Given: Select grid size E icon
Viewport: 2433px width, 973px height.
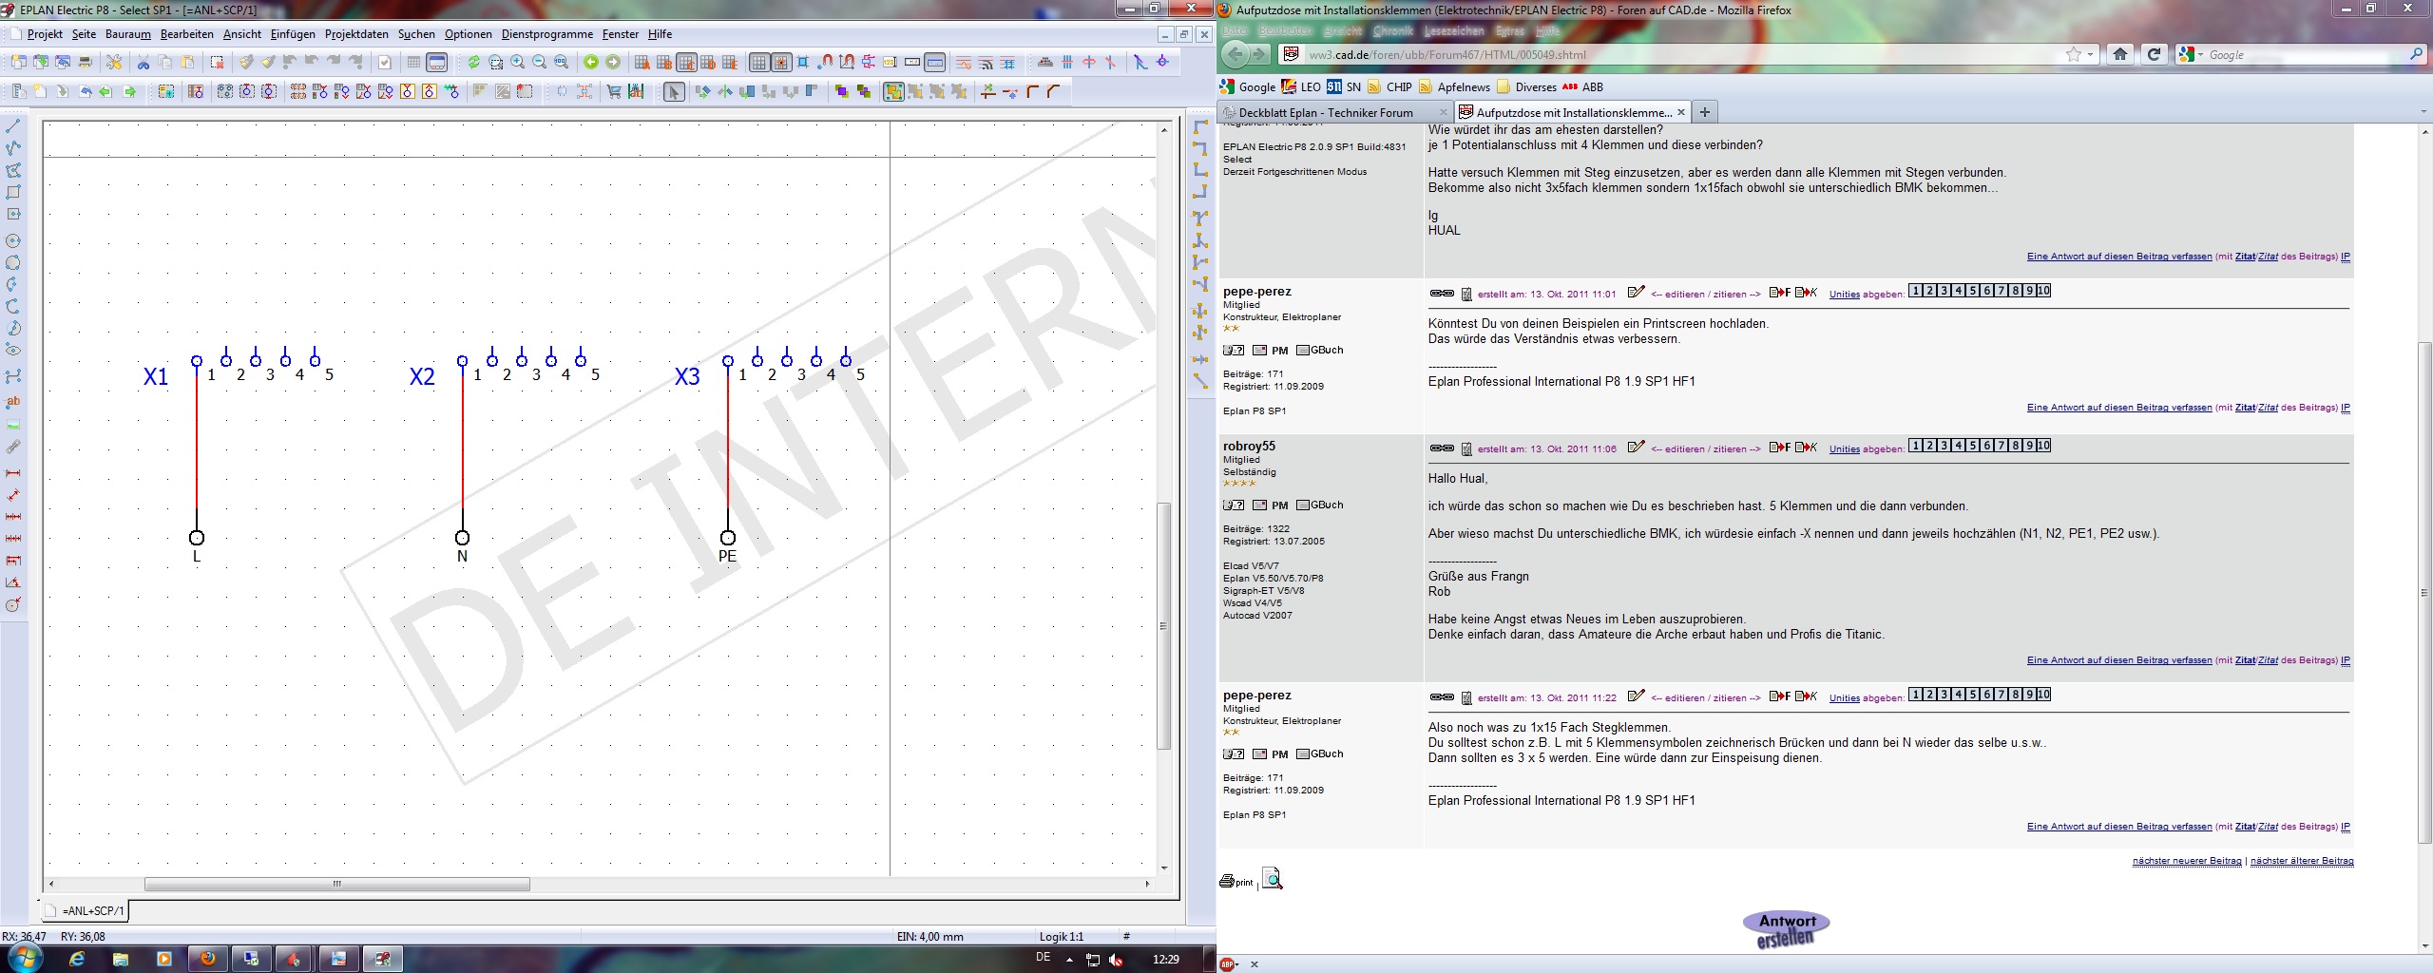Looking at the screenshot, I should click(730, 63).
